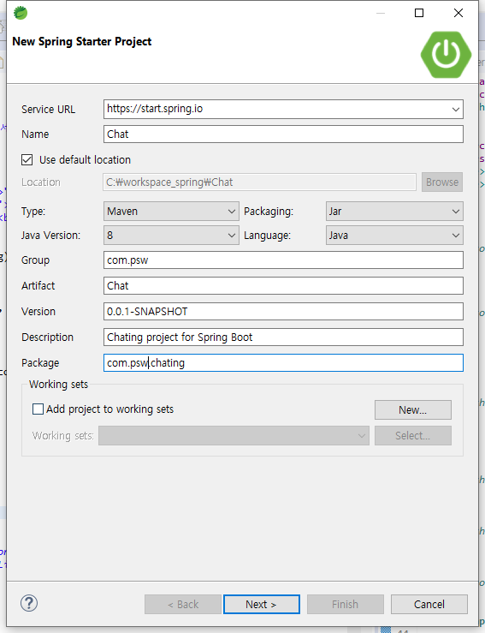Click the Working sets group title
485x633 pixels.
pos(58,385)
